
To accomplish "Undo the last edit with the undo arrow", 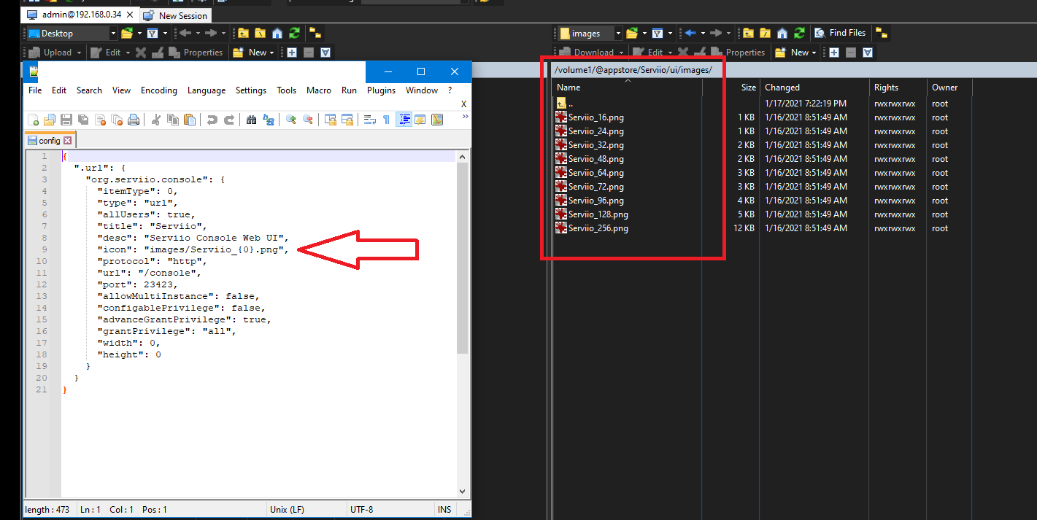I will click(212, 119).
